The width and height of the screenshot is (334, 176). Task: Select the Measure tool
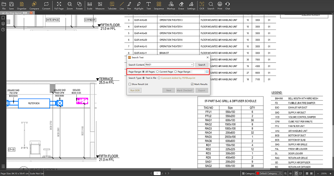click(100, 5)
